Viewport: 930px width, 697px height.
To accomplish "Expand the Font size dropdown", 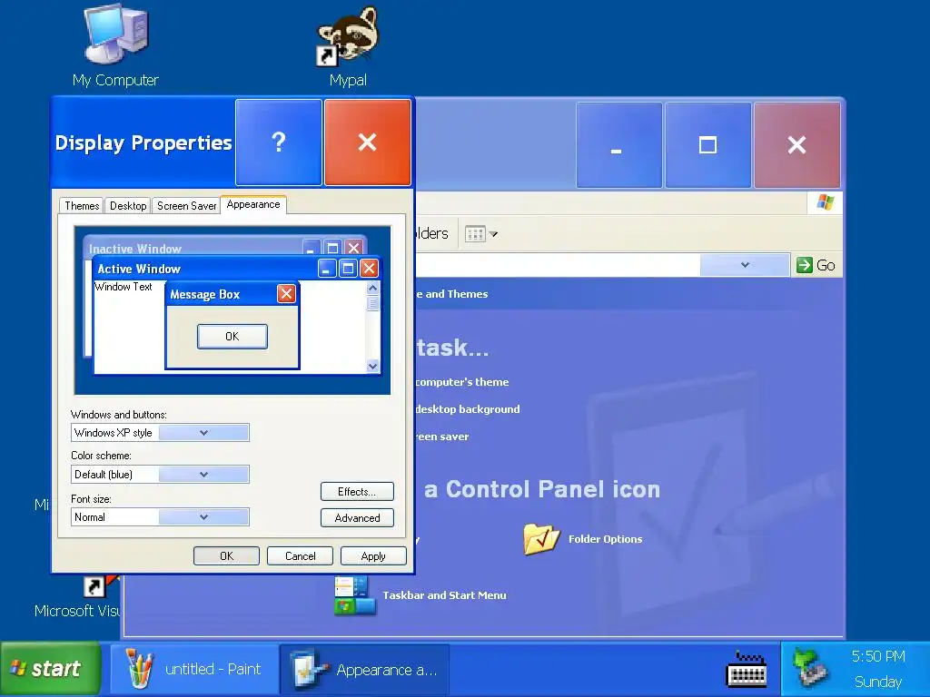I will [203, 516].
